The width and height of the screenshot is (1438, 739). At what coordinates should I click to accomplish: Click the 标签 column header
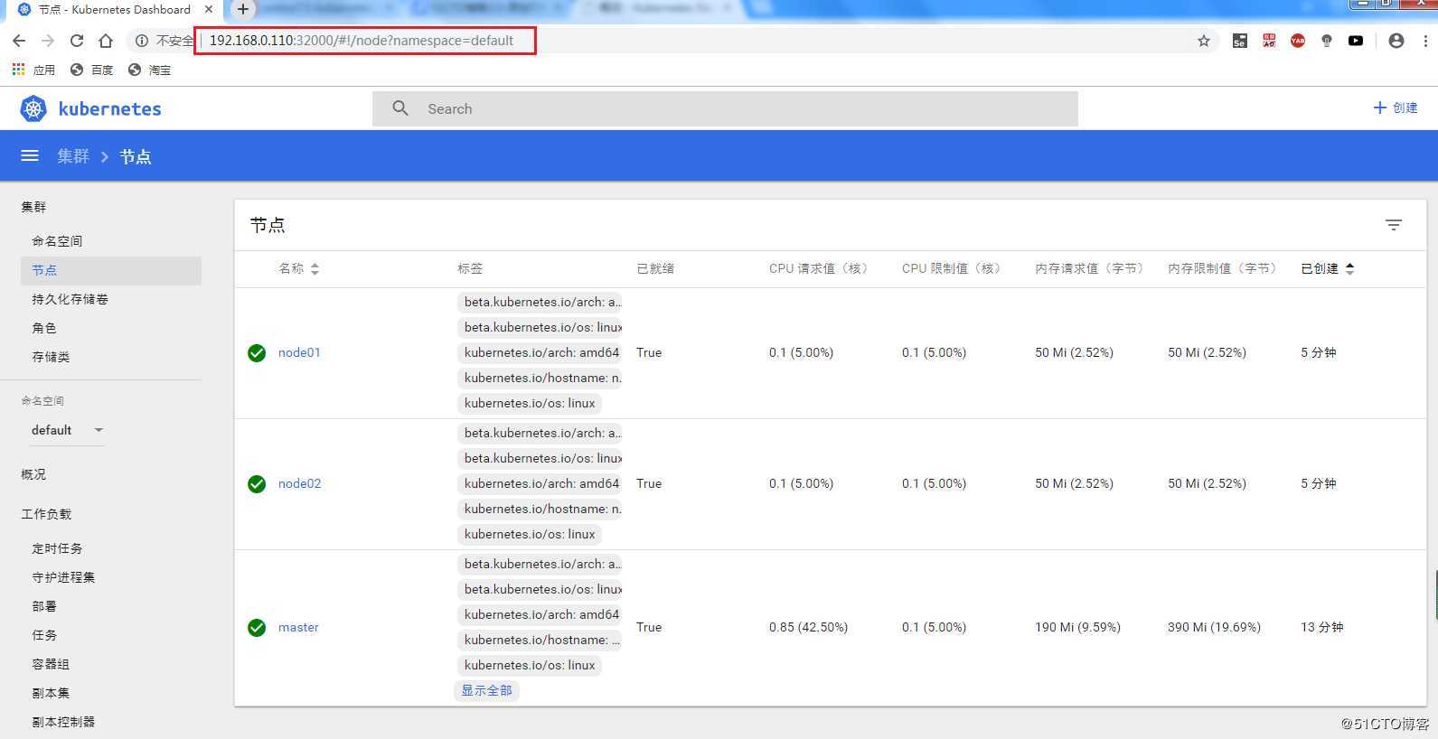pos(470,268)
